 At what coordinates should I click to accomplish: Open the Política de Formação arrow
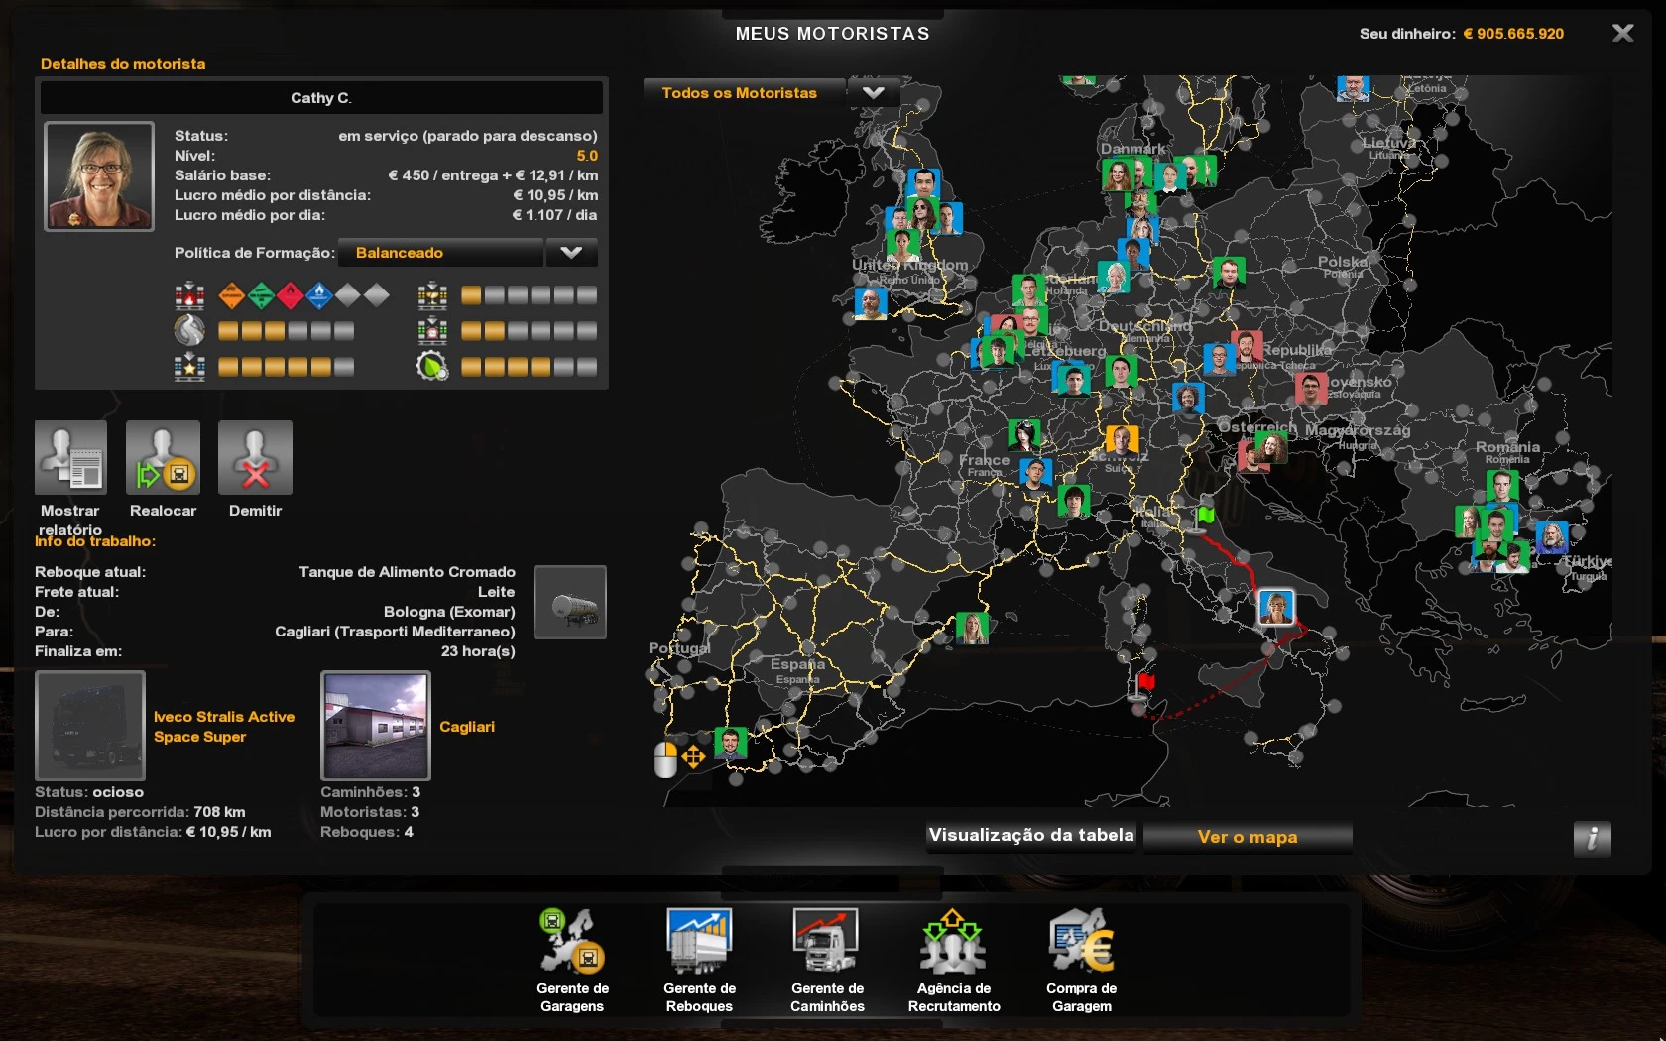coord(571,253)
